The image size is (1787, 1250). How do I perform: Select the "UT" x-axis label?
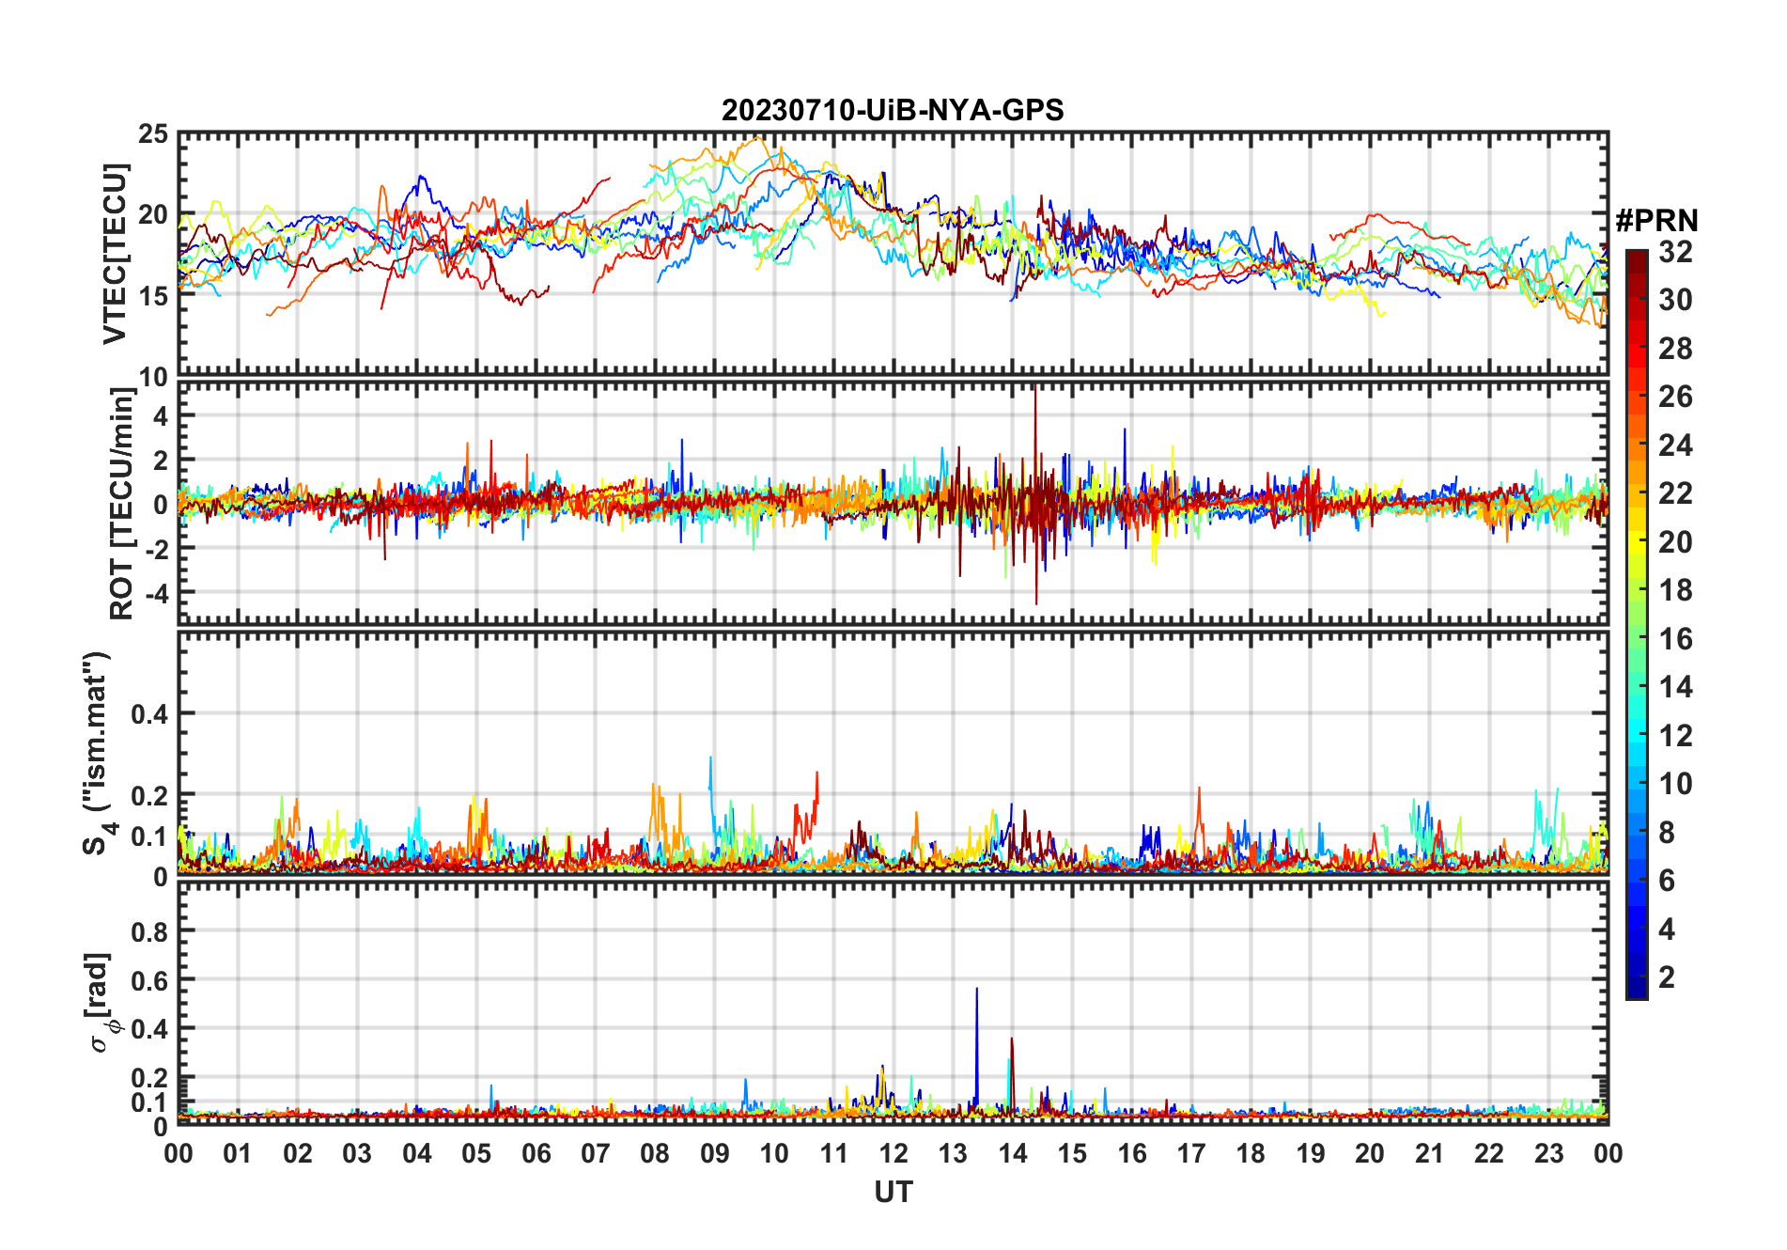pos(893,1192)
